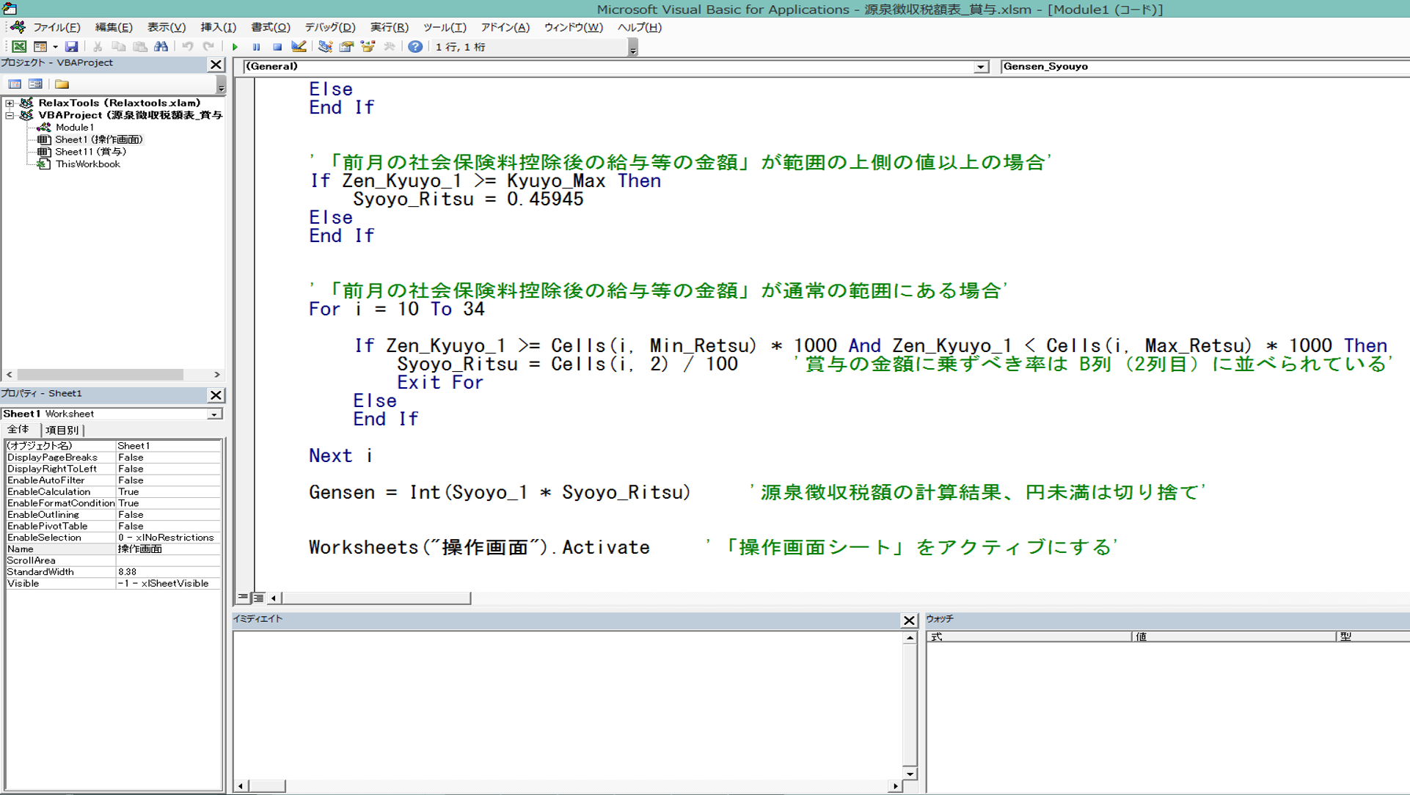Click the Toolbox icon

click(x=389, y=46)
